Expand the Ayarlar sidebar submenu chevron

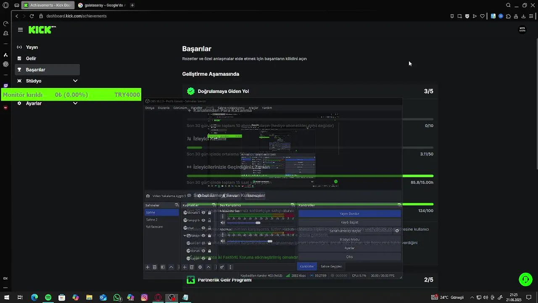coord(75,103)
